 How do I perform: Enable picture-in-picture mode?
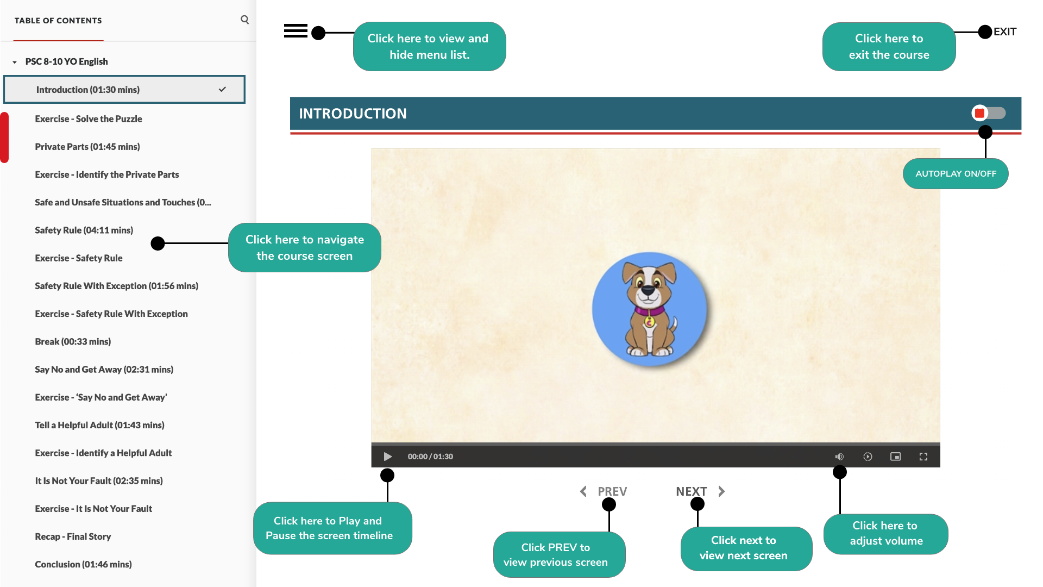point(895,457)
